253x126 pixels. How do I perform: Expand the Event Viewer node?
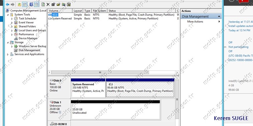coord(12,23)
